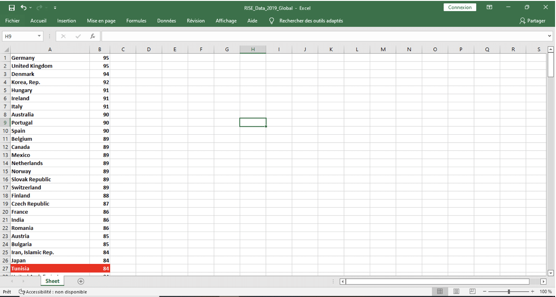556x297 pixels.
Task: Click the Rechercher des outils adaptés search field
Action: 311,21
